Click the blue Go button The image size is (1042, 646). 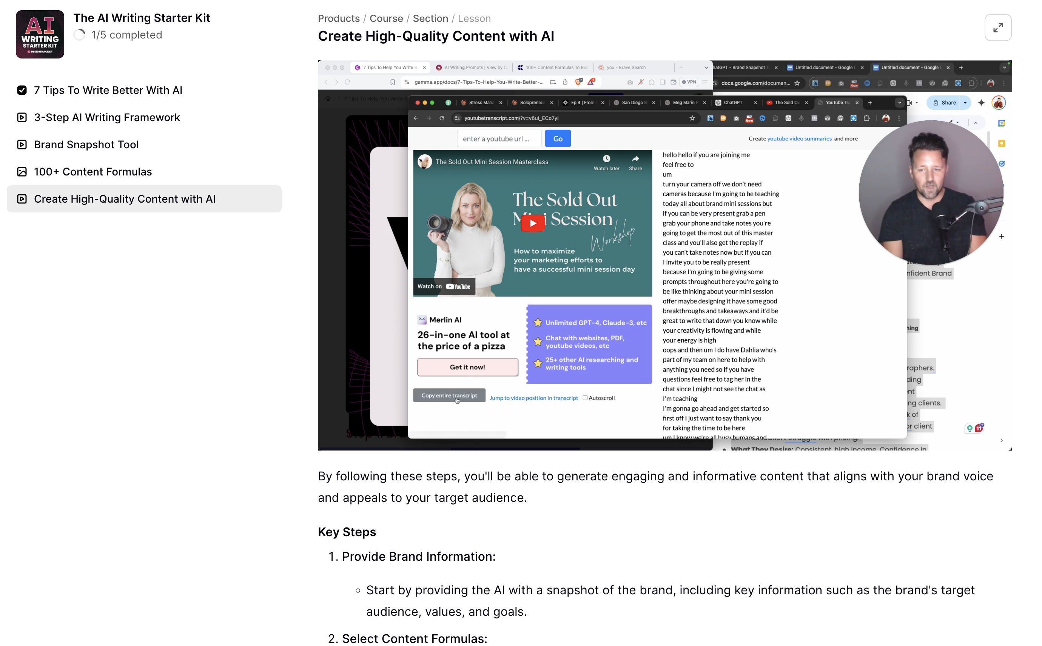(x=557, y=138)
